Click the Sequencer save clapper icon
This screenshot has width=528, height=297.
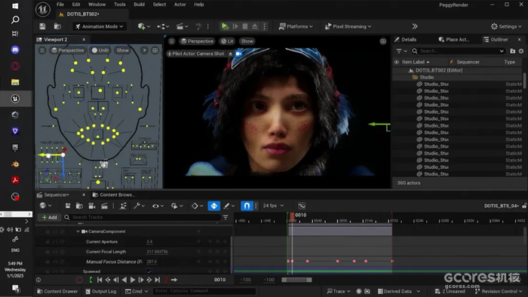click(x=68, y=206)
